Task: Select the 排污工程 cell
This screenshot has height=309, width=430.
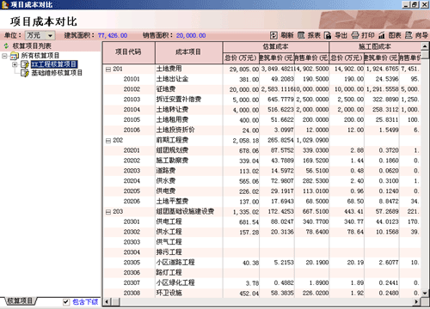Action: click(x=189, y=252)
